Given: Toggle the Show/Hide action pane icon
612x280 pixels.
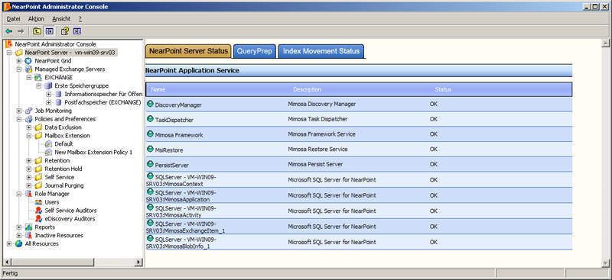Looking at the screenshot, I should [77, 31].
